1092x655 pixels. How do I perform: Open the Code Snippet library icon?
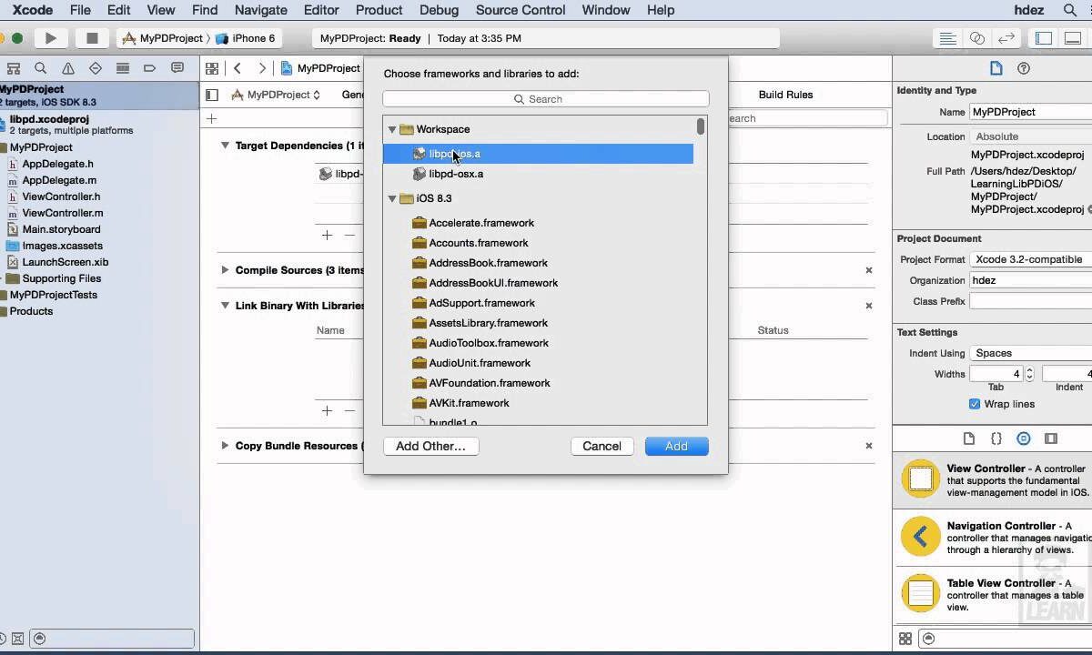pos(996,438)
